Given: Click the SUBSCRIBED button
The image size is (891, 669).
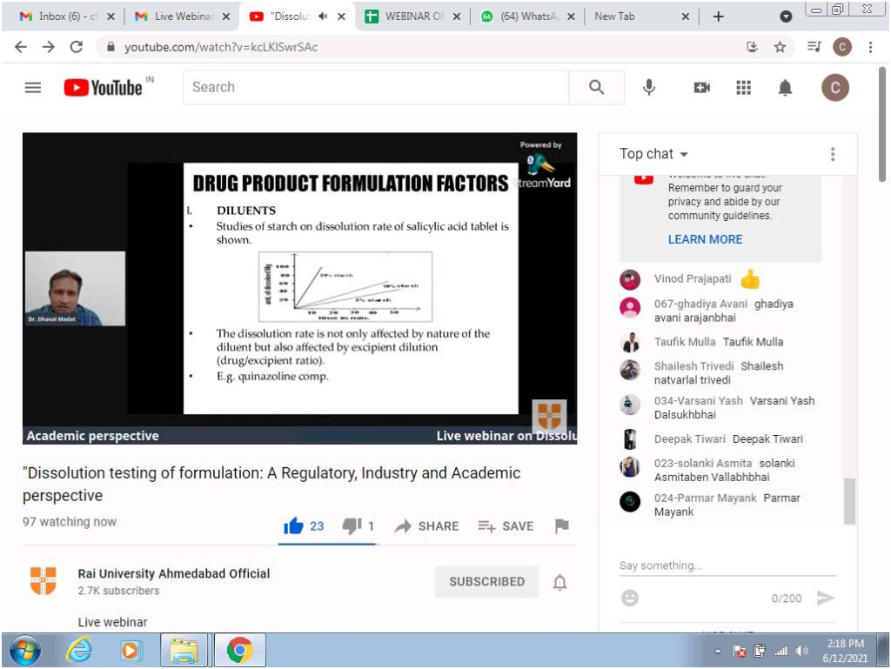Looking at the screenshot, I should point(487,581).
